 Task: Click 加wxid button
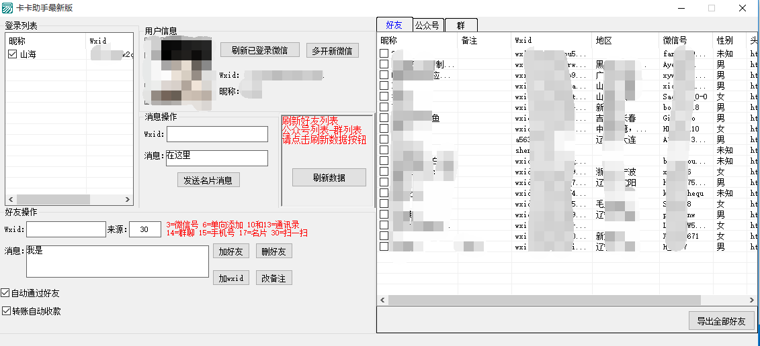[230, 278]
